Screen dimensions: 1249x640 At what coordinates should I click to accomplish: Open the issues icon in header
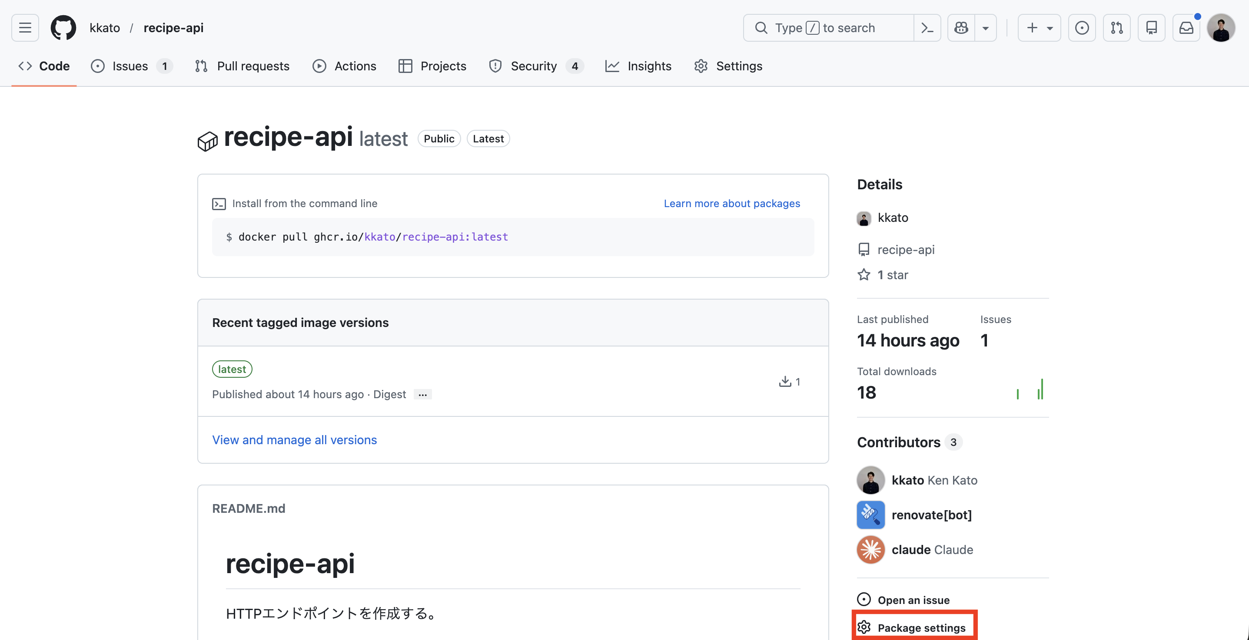1082,28
